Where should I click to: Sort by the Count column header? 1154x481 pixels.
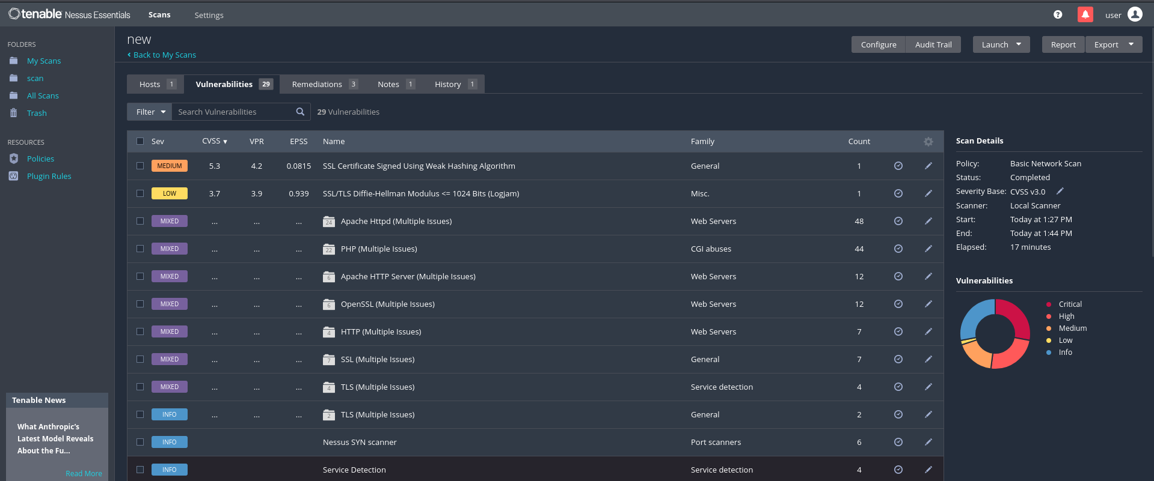pyautogui.click(x=859, y=142)
